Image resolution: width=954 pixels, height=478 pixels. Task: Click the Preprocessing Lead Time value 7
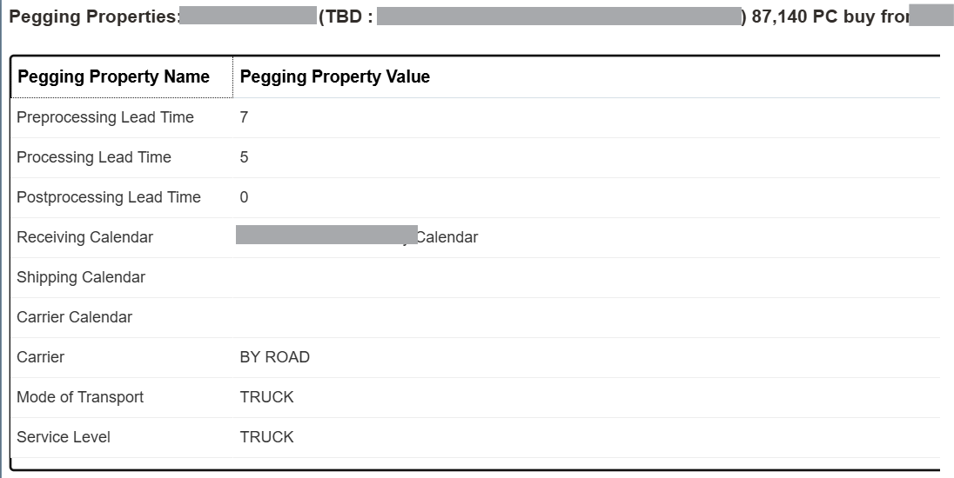(x=244, y=117)
